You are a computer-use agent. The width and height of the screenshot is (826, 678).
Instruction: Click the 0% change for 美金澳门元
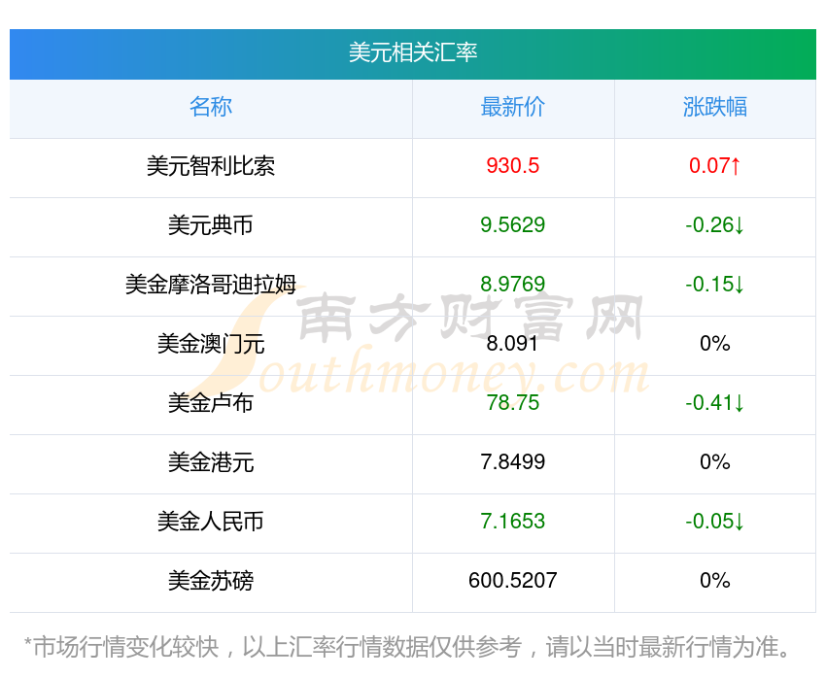[715, 344]
